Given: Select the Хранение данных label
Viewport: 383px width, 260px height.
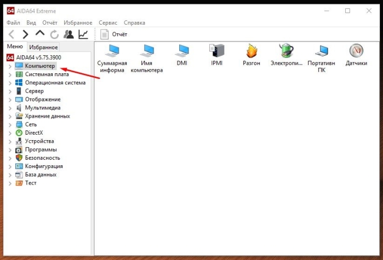Looking at the screenshot, I should click(47, 116).
